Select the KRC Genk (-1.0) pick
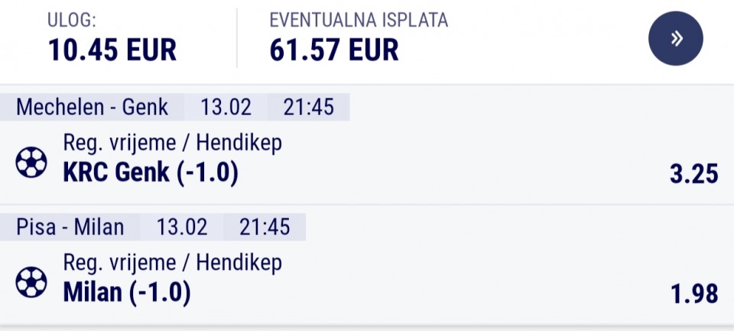This screenshot has height=331, width=734. coord(151,173)
